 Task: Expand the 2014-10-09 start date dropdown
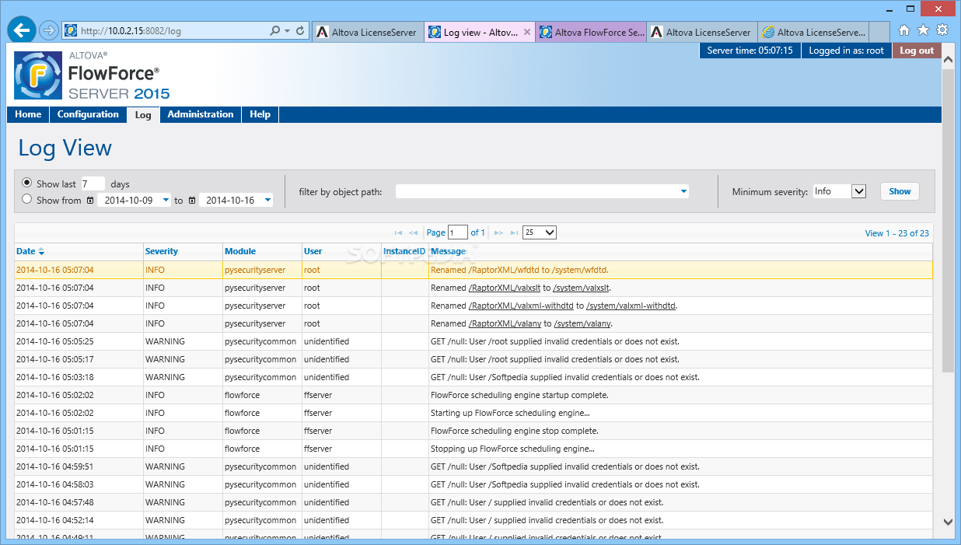[166, 201]
